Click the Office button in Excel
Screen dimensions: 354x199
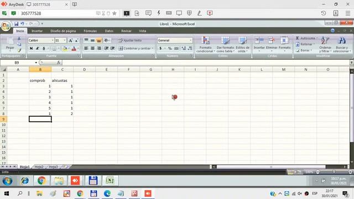(6, 27)
